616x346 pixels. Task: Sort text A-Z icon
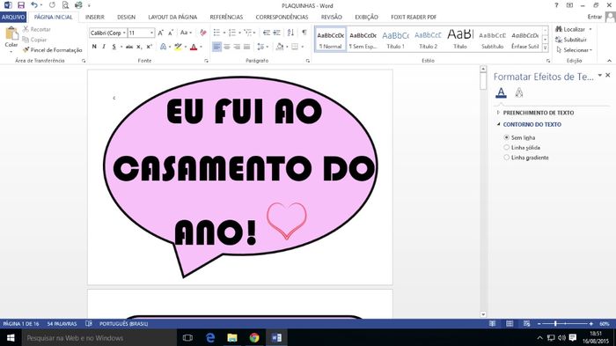(x=290, y=33)
